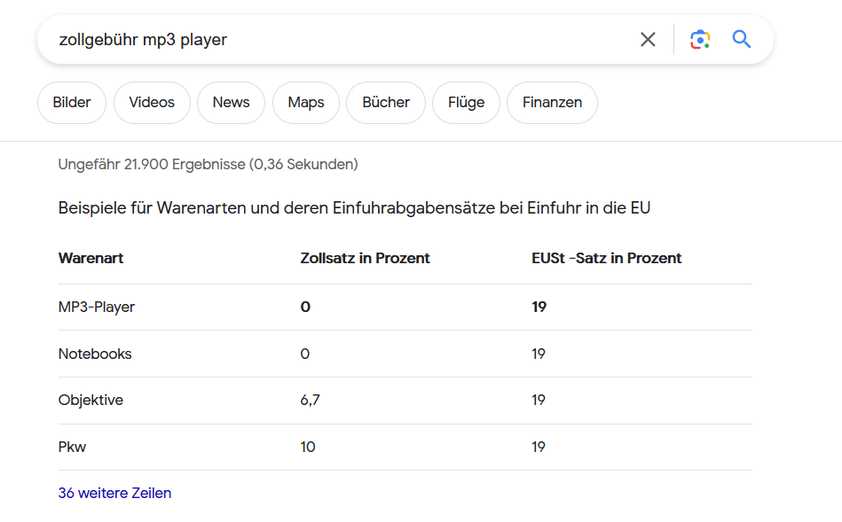Click the 'EUSt -Satz in Prozent' header

pos(606,259)
